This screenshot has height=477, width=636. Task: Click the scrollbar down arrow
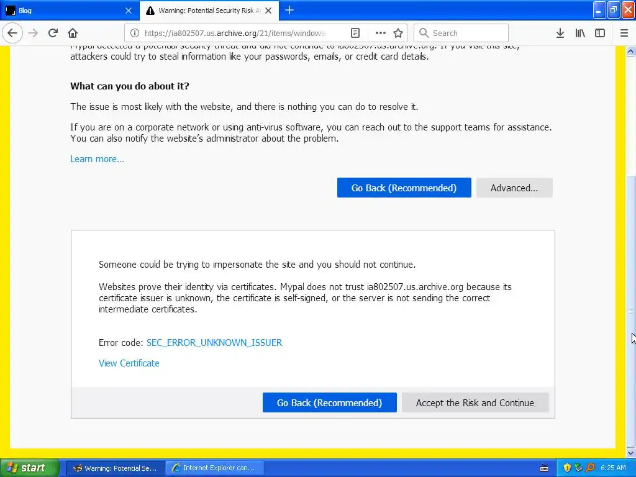(631, 453)
